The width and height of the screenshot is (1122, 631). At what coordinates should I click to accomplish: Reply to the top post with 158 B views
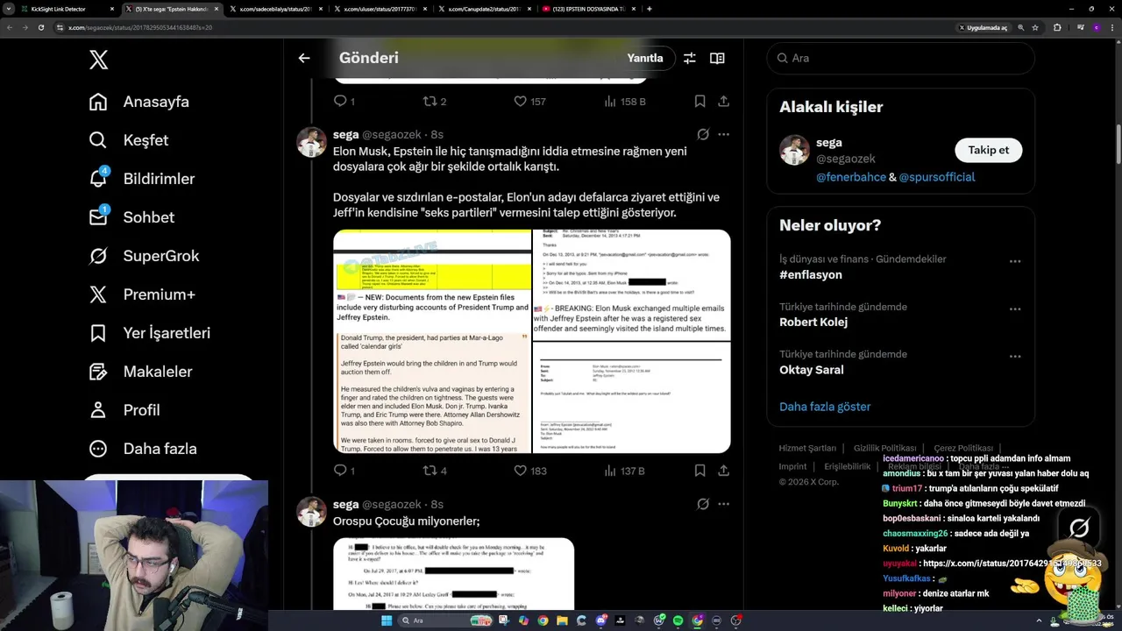(344, 102)
